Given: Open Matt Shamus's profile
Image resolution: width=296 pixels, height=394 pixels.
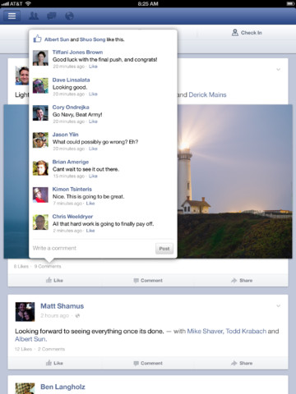Looking at the screenshot, I should (62, 306).
